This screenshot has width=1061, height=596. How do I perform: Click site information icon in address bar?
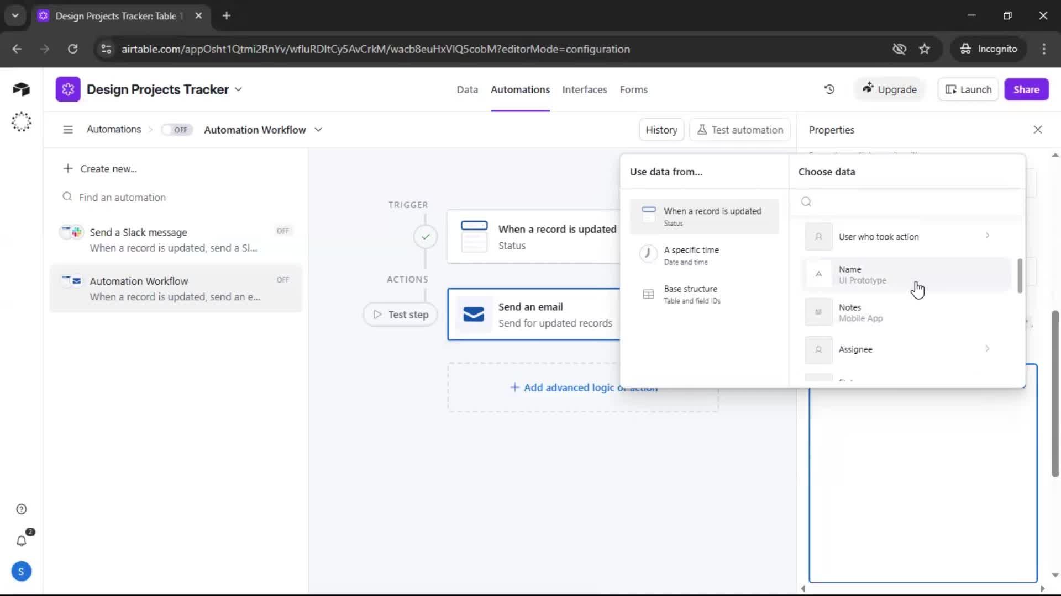(x=106, y=49)
